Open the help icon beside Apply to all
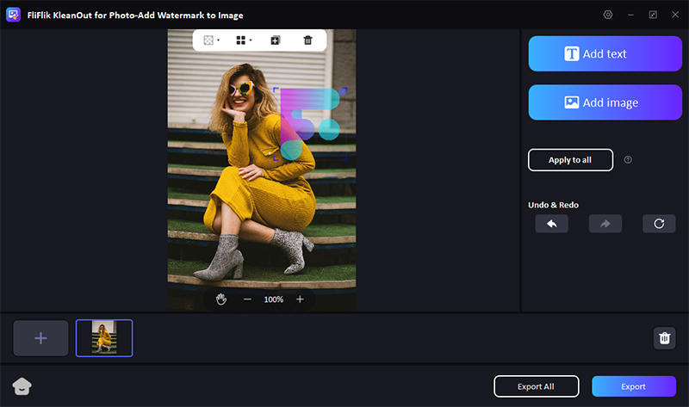 (628, 160)
